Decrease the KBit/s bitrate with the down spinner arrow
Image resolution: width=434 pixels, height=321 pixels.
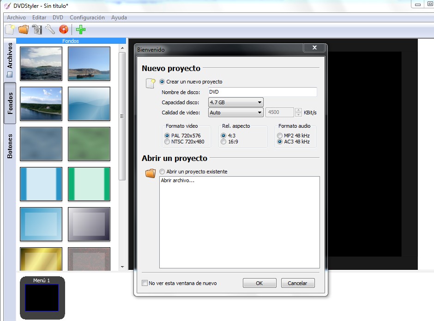[298, 114]
